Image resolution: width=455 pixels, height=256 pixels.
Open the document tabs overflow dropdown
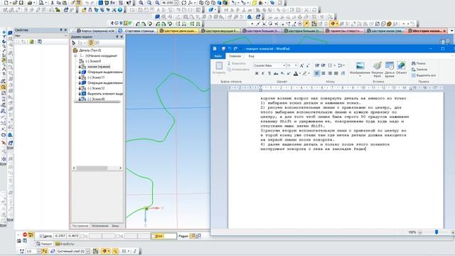coord(452,31)
